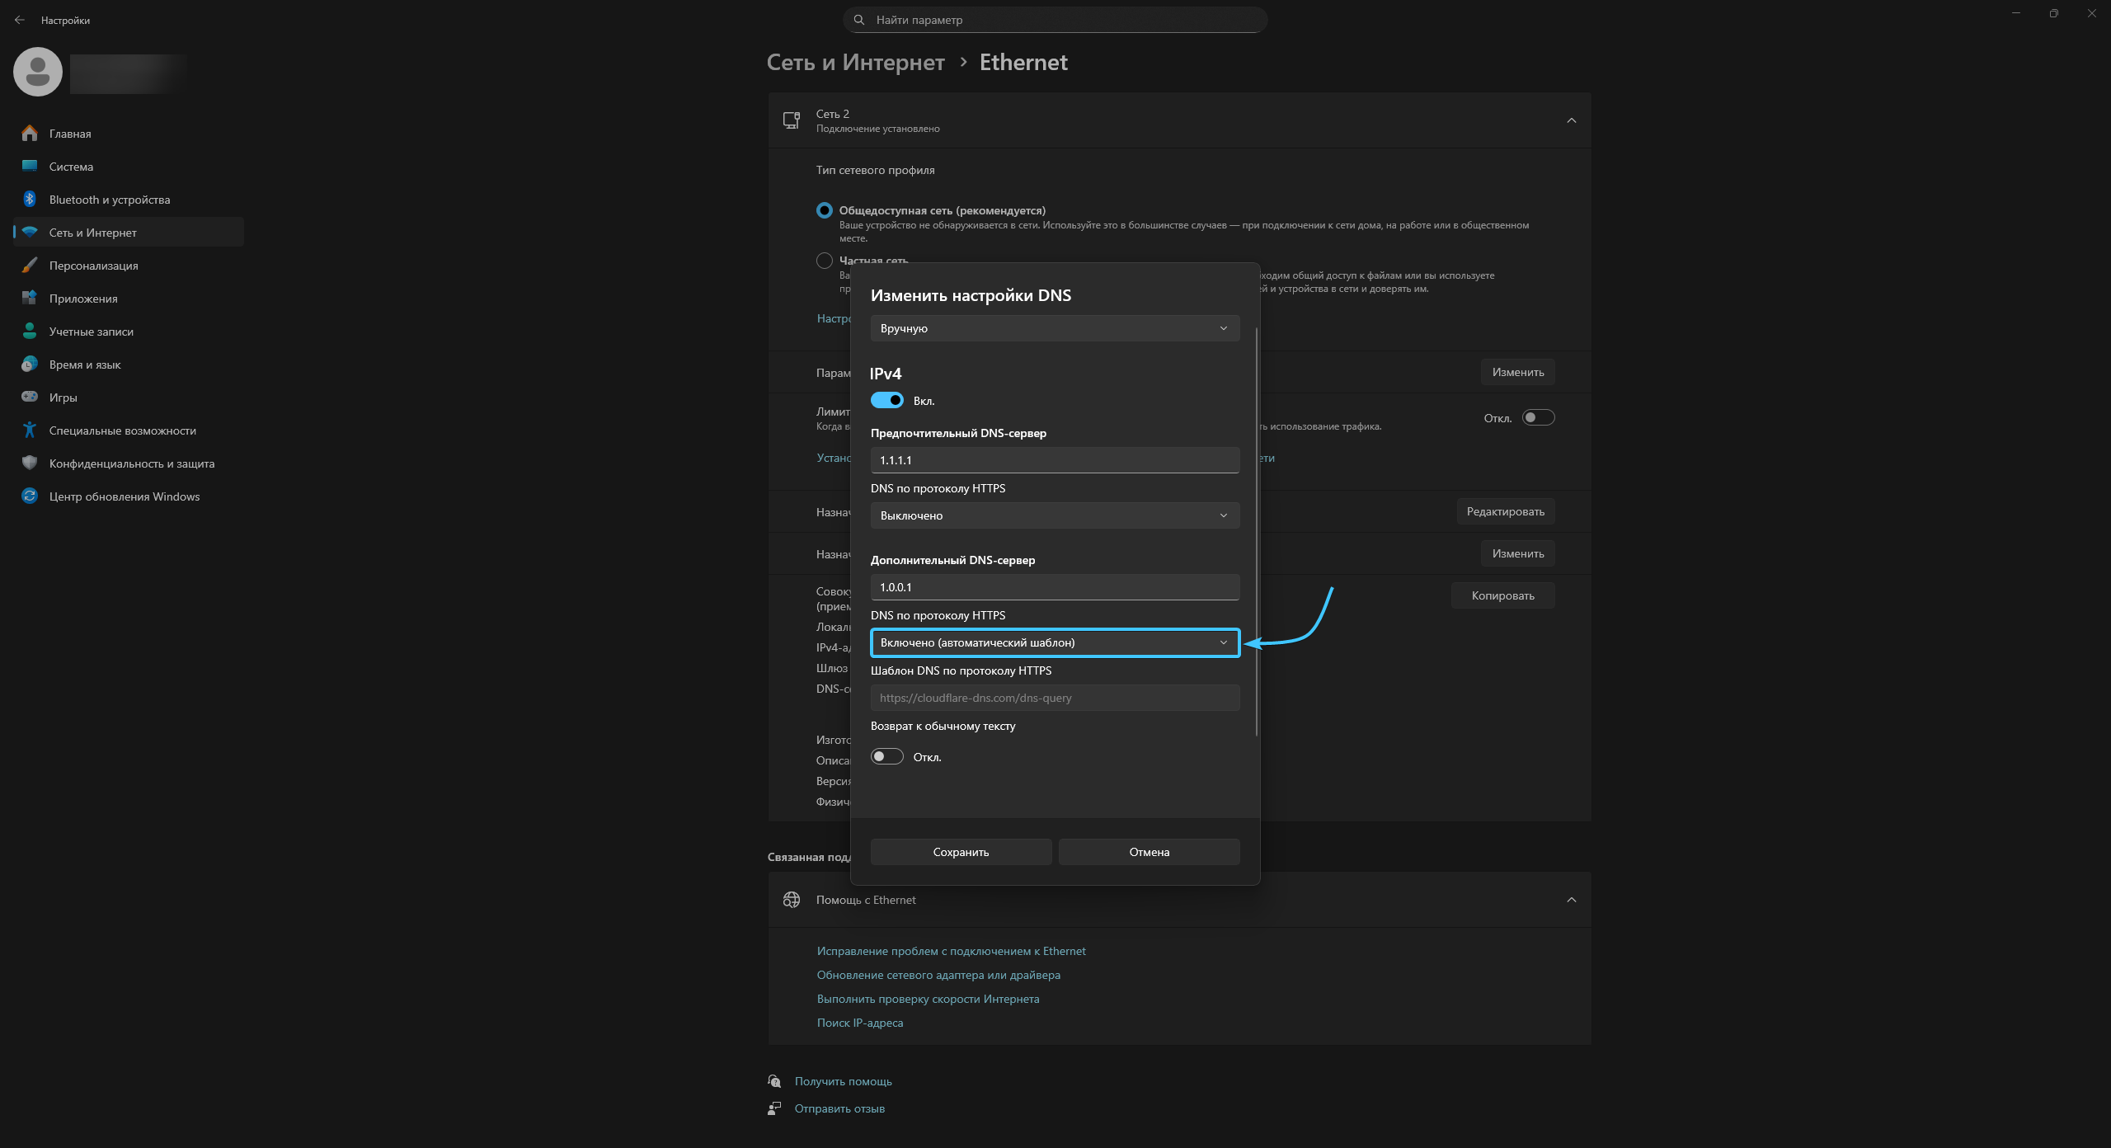The width and height of the screenshot is (2111, 1148).
Task: Click the Сохранить button
Action: 961,852
